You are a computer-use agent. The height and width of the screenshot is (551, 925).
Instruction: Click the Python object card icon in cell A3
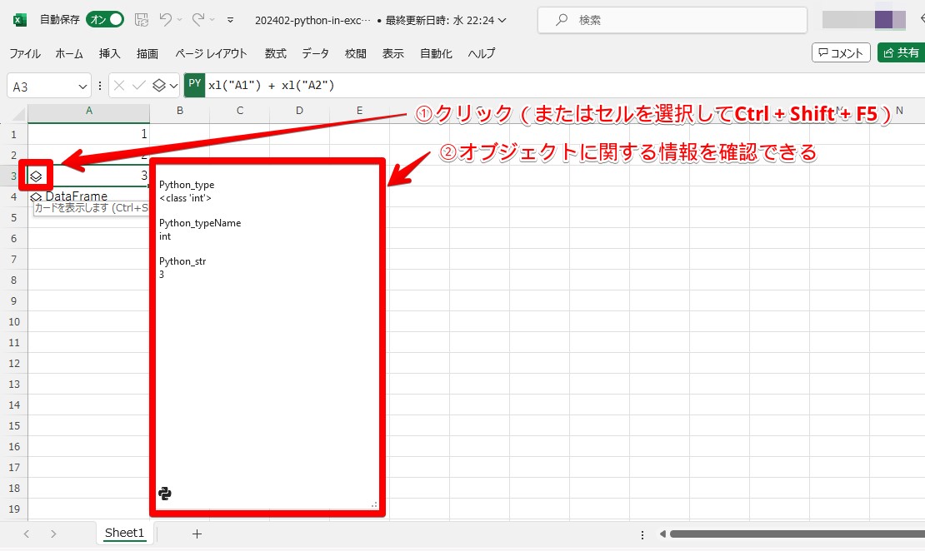click(36, 176)
